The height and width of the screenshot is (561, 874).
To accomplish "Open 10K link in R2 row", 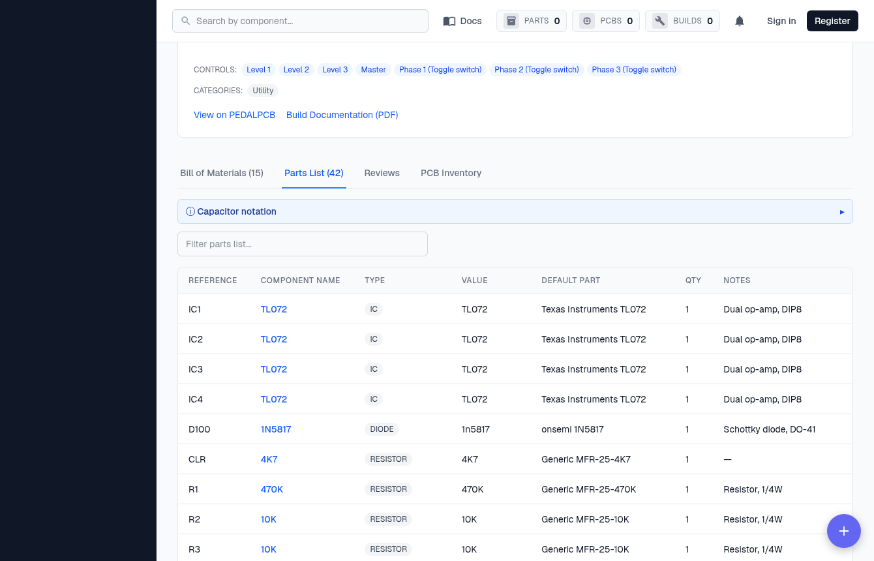I will [269, 519].
